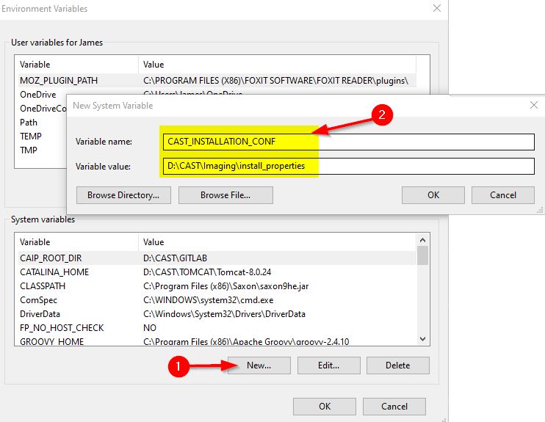Screen dimensions: 545x422
Task: Close the New System Variable dialog
Action: (x=533, y=105)
